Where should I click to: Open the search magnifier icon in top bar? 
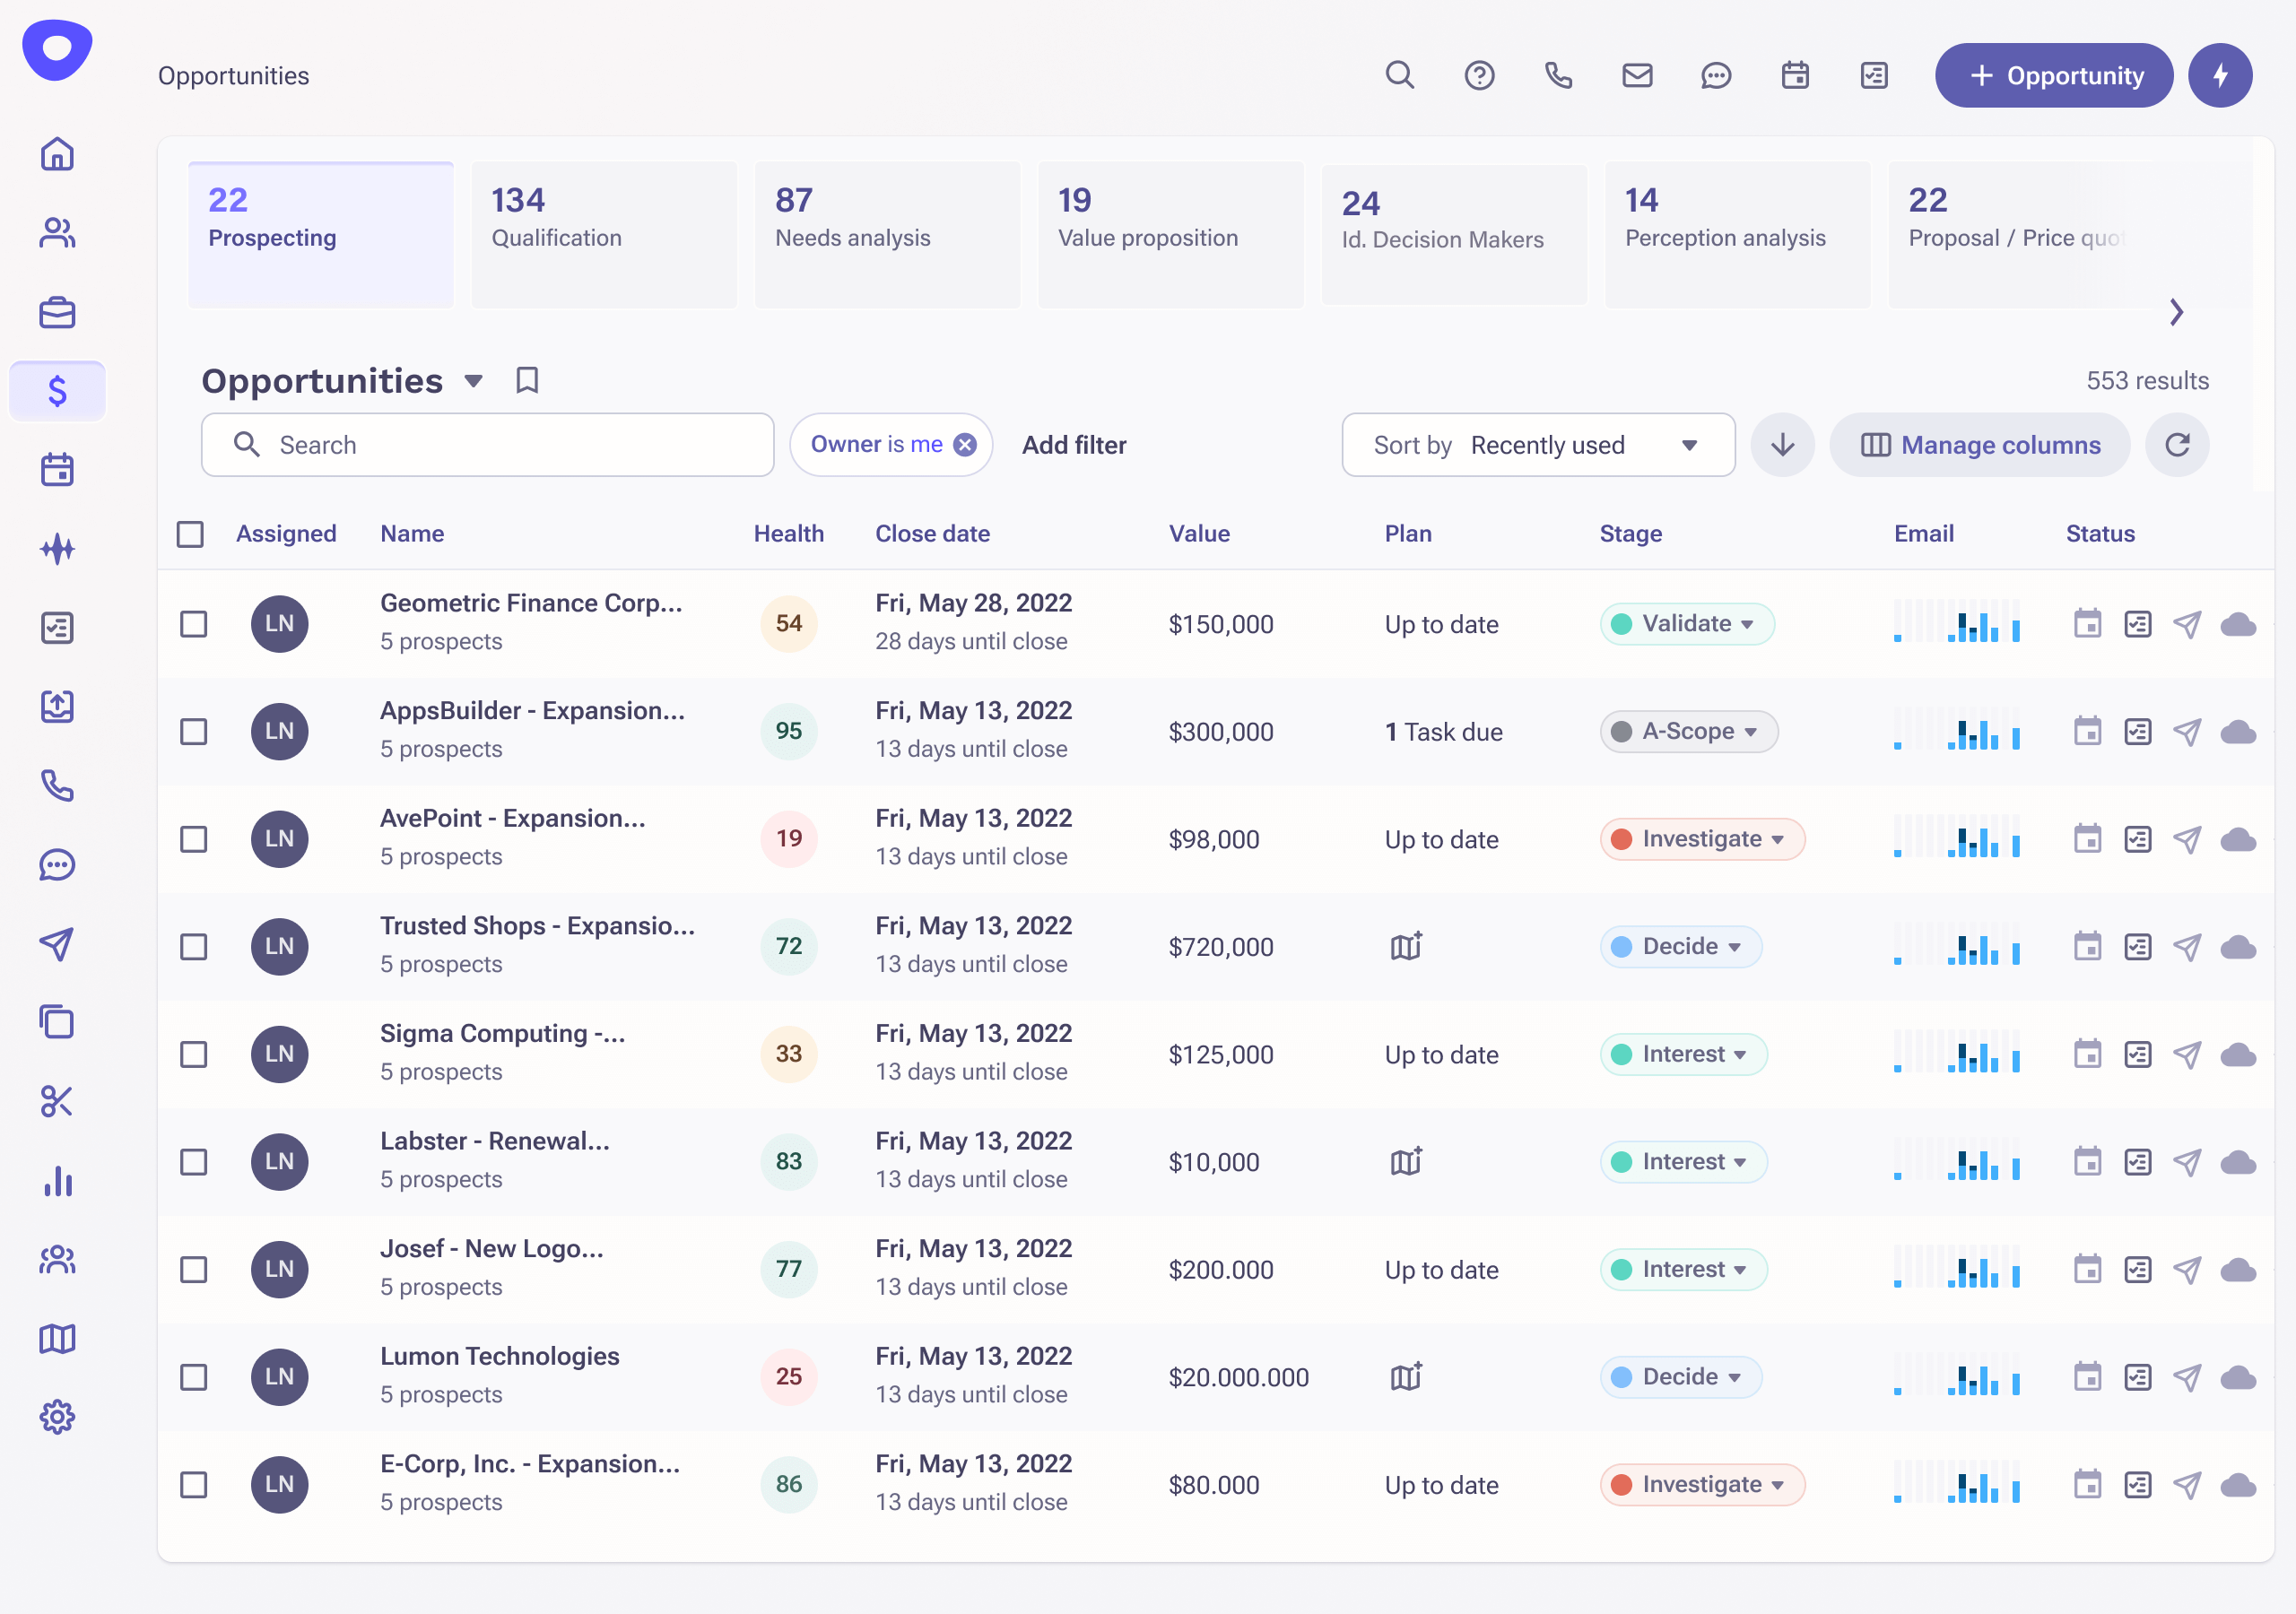point(1400,75)
